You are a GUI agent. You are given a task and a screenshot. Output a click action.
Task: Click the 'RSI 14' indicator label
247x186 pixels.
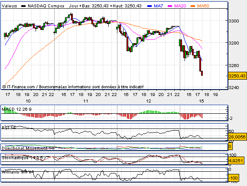(x=9, y=128)
